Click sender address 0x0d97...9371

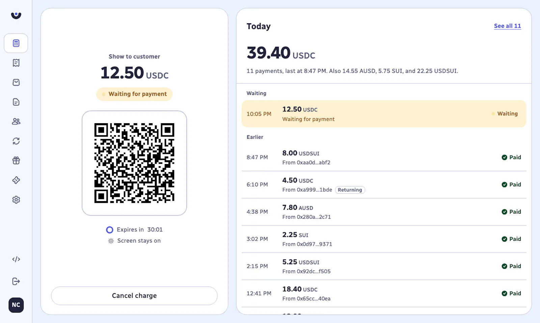315,244
